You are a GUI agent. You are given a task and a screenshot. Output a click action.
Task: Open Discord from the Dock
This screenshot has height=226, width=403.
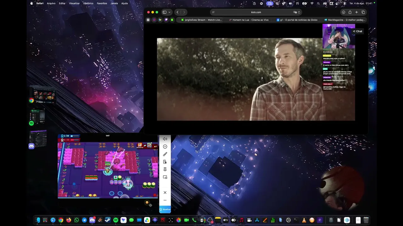pos(92,220)
